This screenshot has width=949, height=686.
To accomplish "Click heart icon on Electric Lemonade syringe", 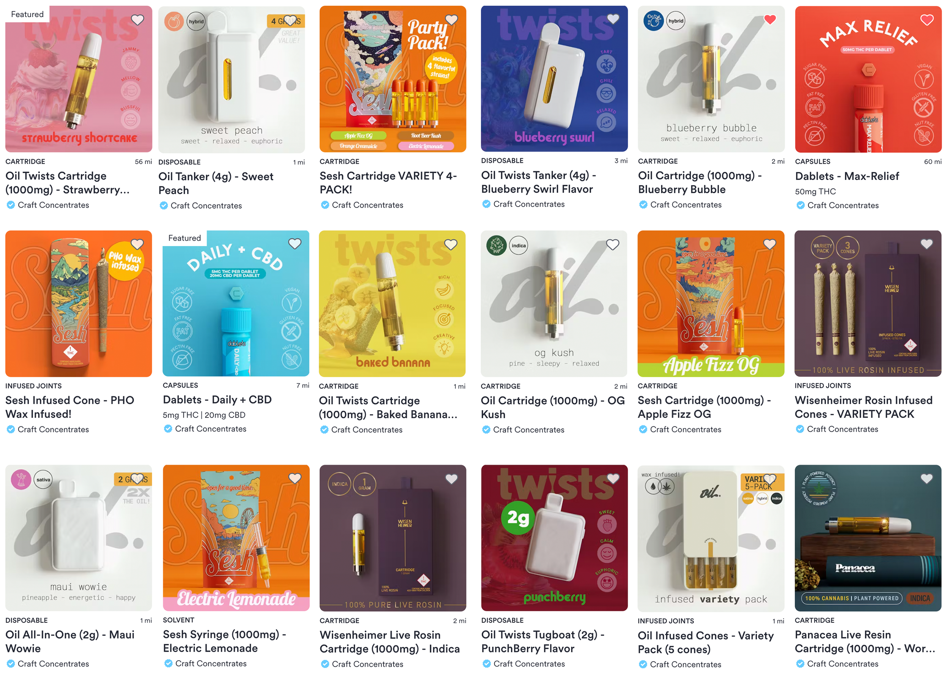I will [295, 478].
